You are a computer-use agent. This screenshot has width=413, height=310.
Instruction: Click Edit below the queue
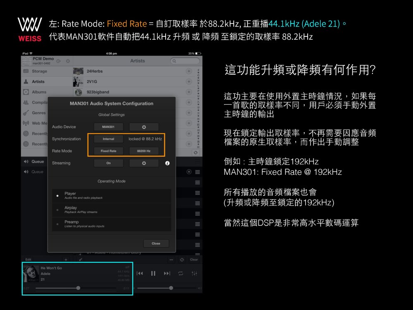(x=28, y=260)
